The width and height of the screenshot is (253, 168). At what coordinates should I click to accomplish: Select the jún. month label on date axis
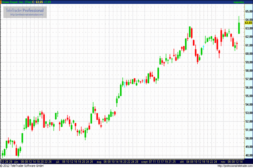(17, 161)
